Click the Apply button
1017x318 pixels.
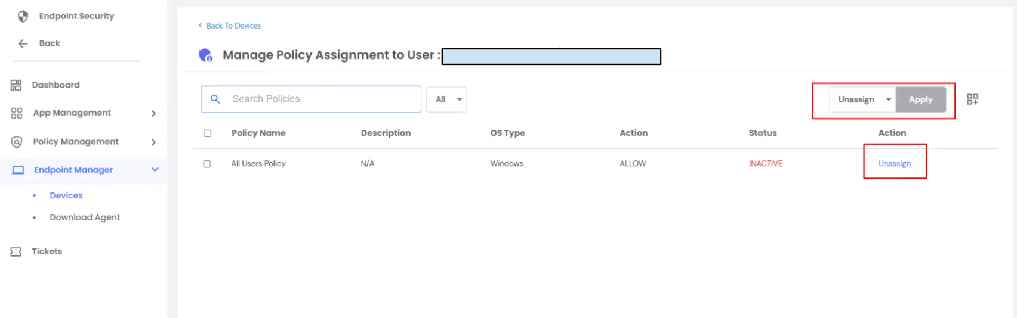pyautogui.click(x=920, y=99)
